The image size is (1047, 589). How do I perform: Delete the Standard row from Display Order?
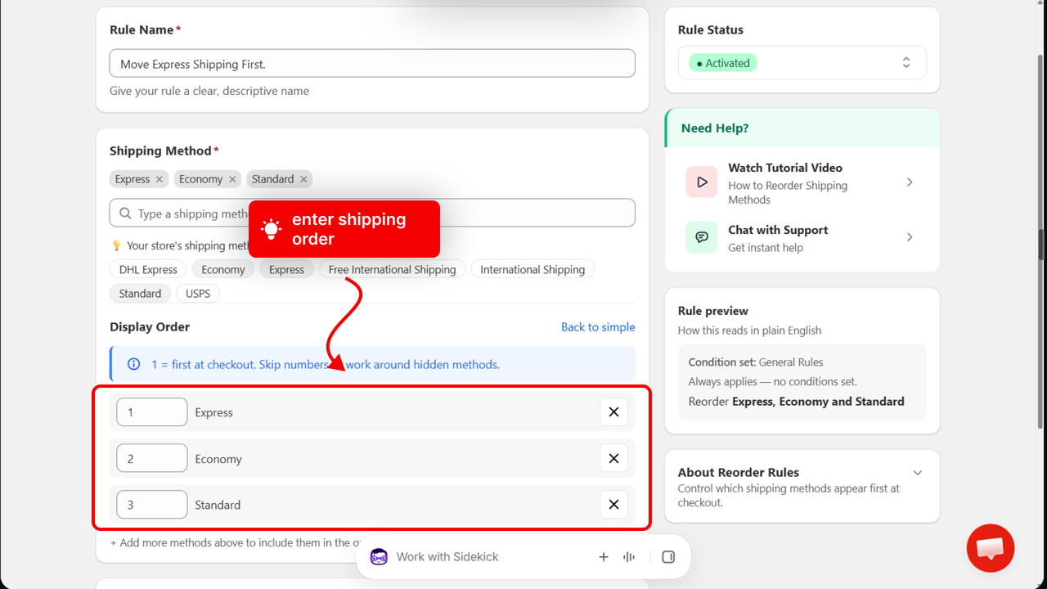coord(613,505)
